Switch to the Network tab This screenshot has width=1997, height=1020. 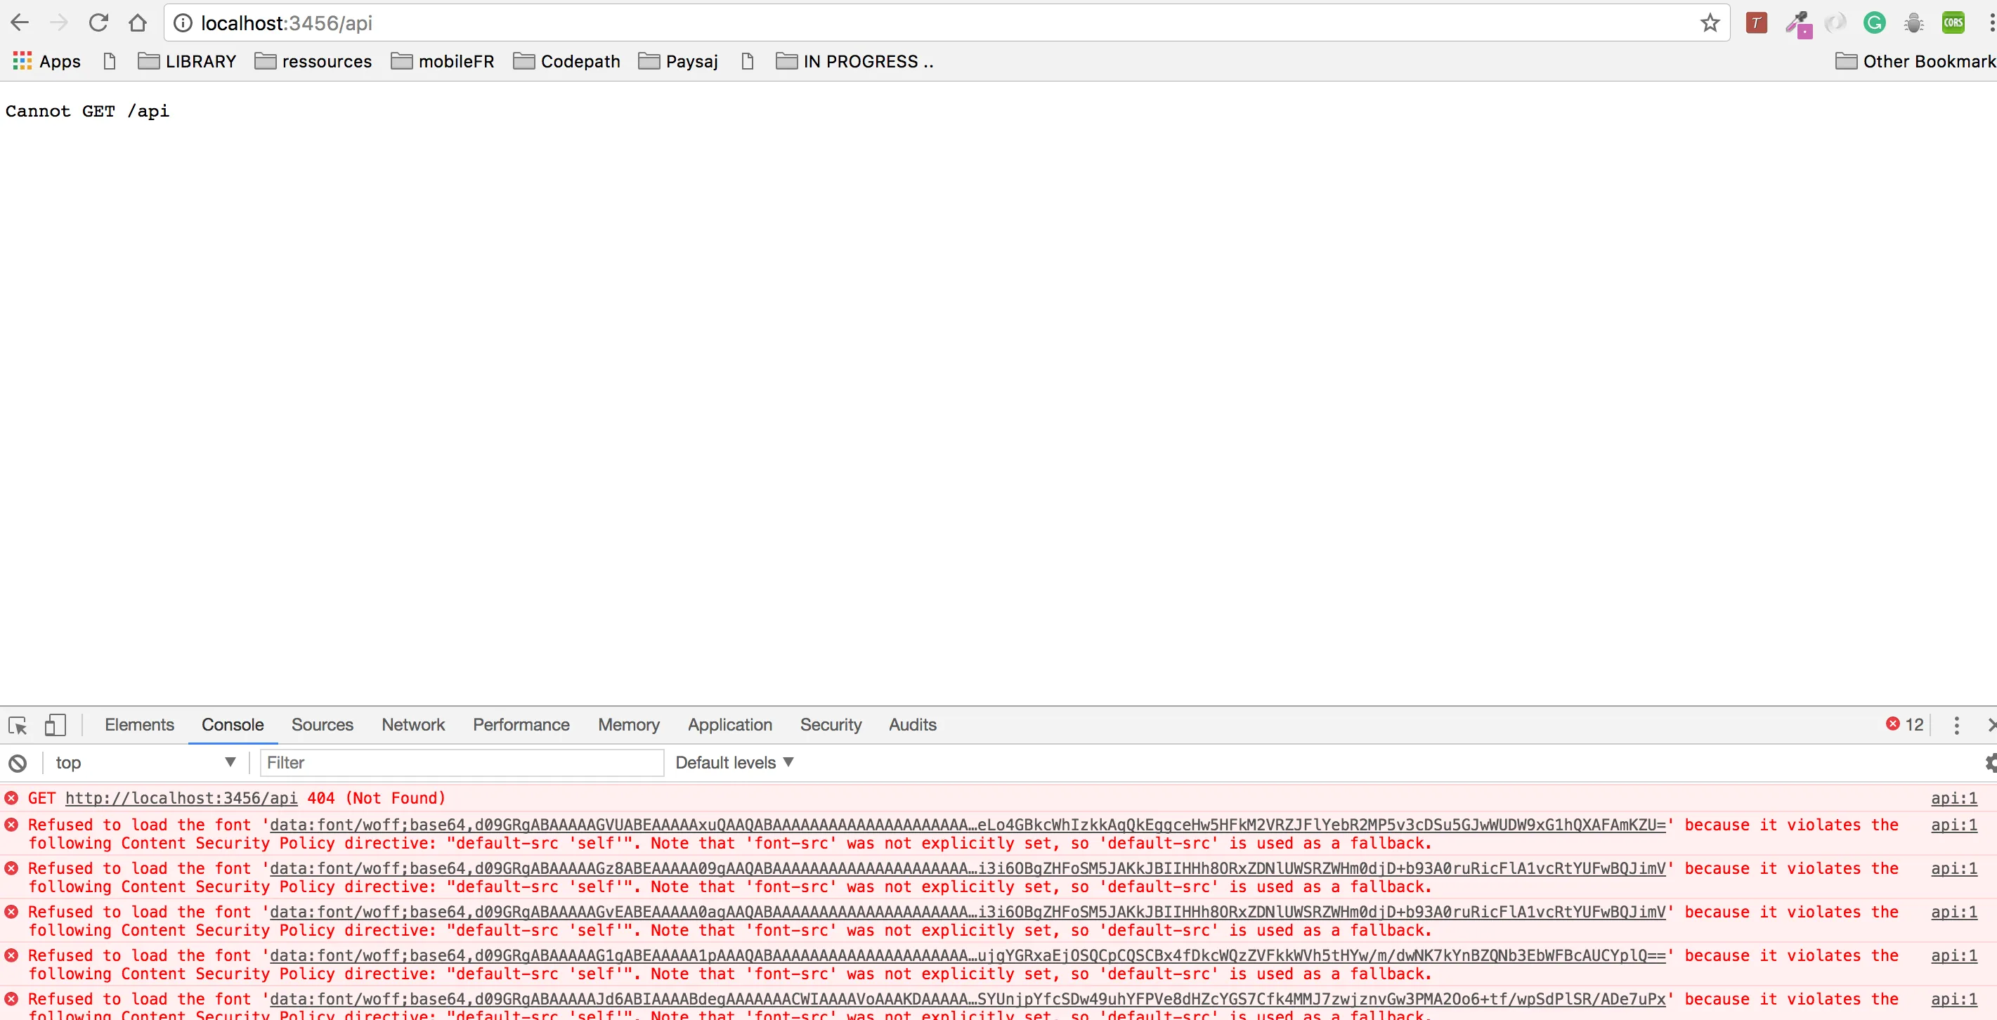(412, 725)
